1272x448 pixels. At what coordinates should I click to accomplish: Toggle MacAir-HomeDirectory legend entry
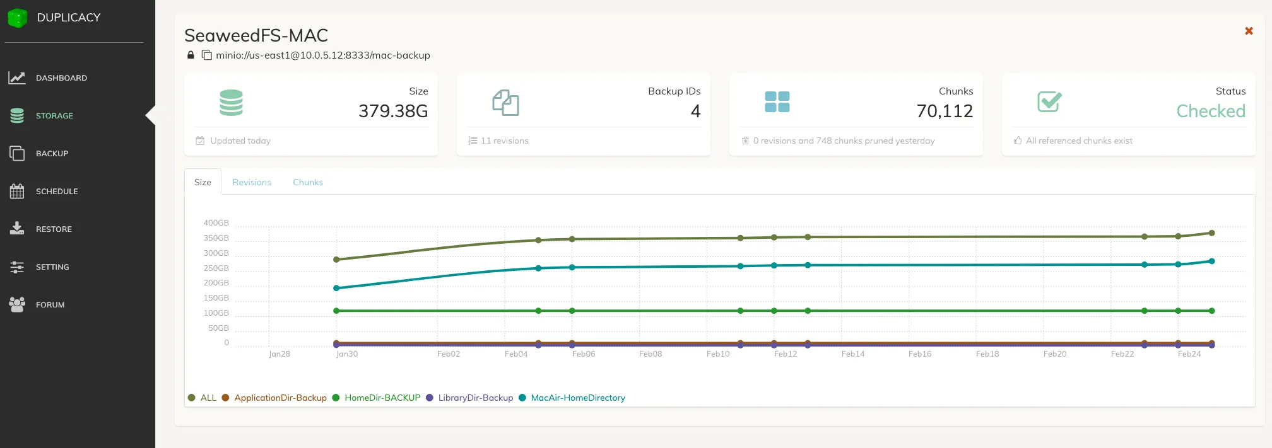point(572,398)
